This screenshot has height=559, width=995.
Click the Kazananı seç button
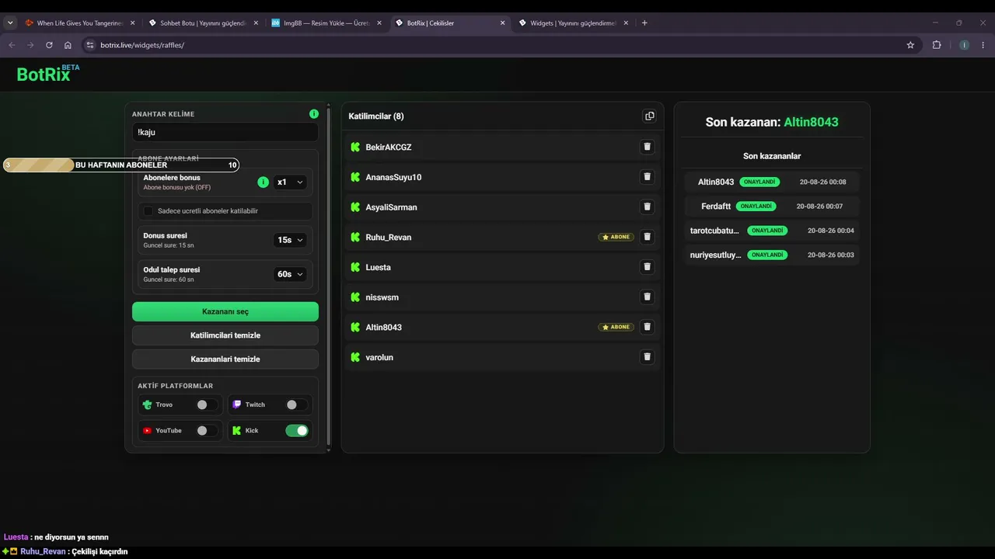click(225, 311)
